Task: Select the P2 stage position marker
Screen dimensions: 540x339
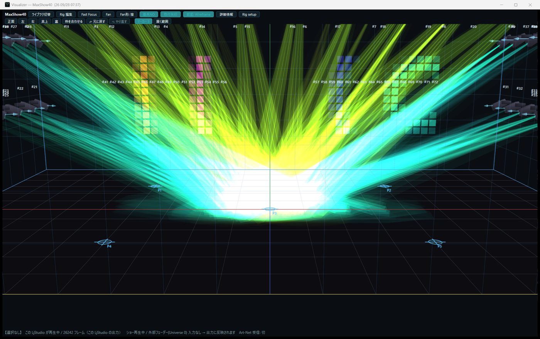Action: [x=384, y=186]
